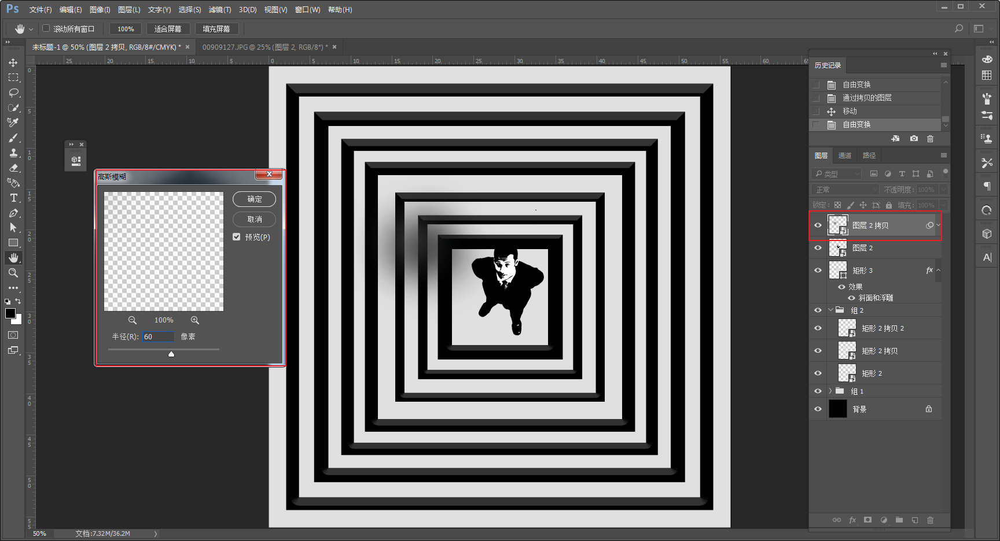Expand the 组 1 layer group
The image size is (1000, 541).
pos(830,391)
